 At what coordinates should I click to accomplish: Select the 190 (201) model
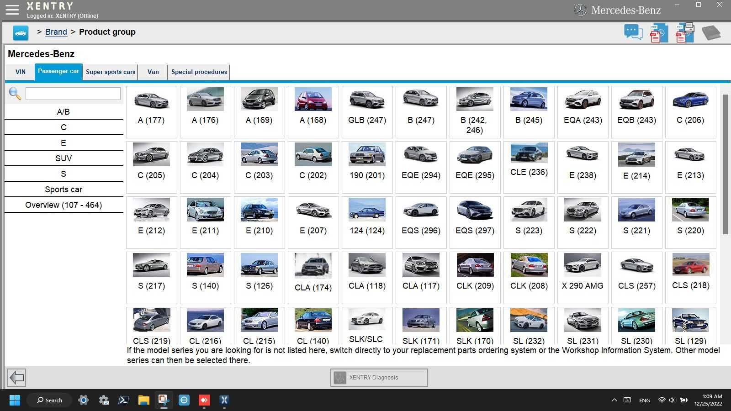tap(367, 167)
